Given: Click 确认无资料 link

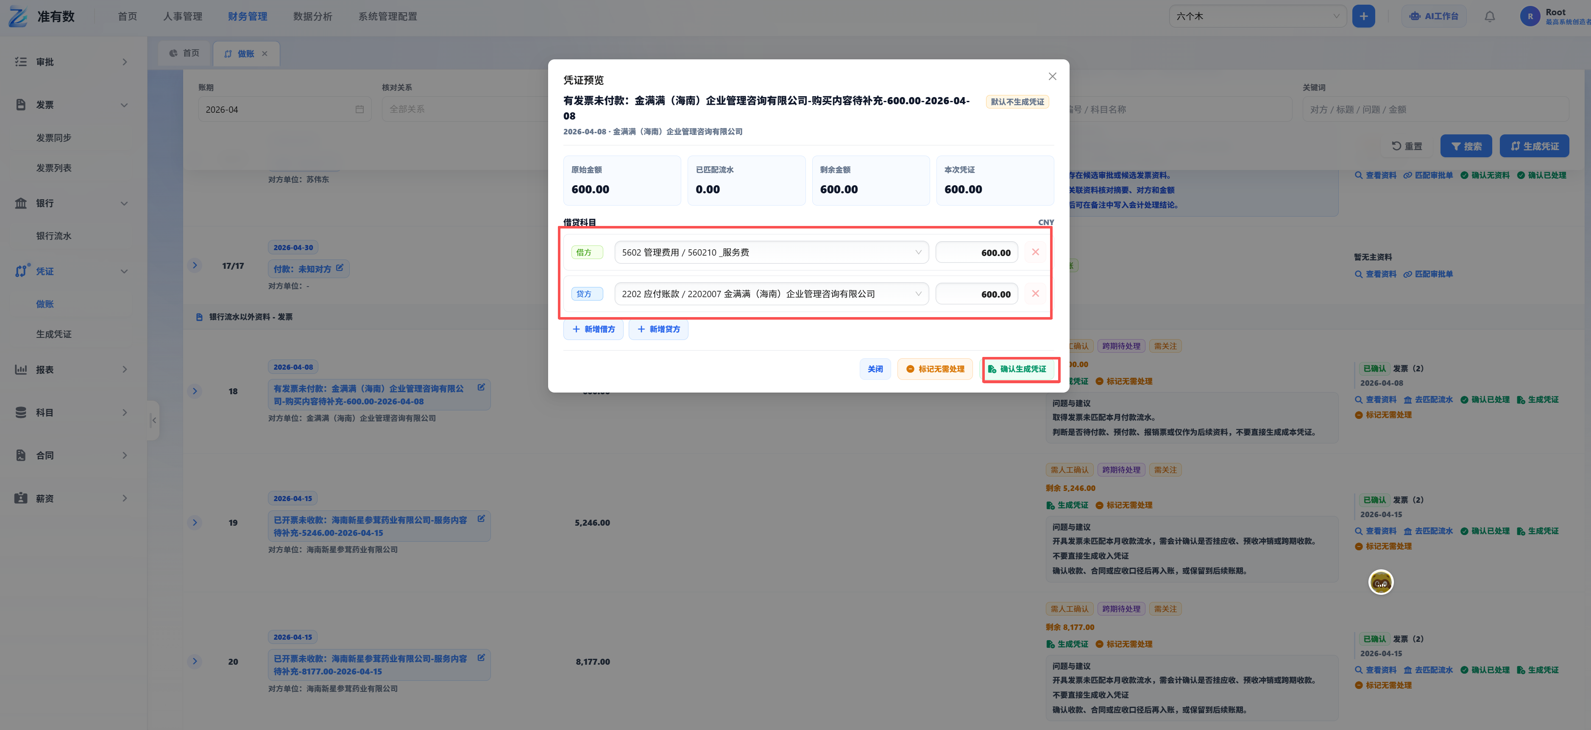Looking at the screenshot, I should (1485, 176).
